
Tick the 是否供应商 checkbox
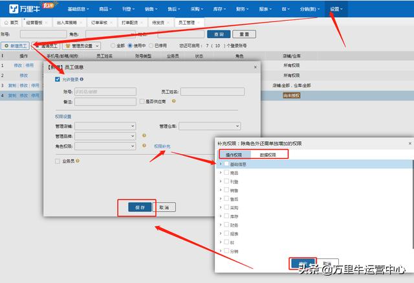coord(142,101)
